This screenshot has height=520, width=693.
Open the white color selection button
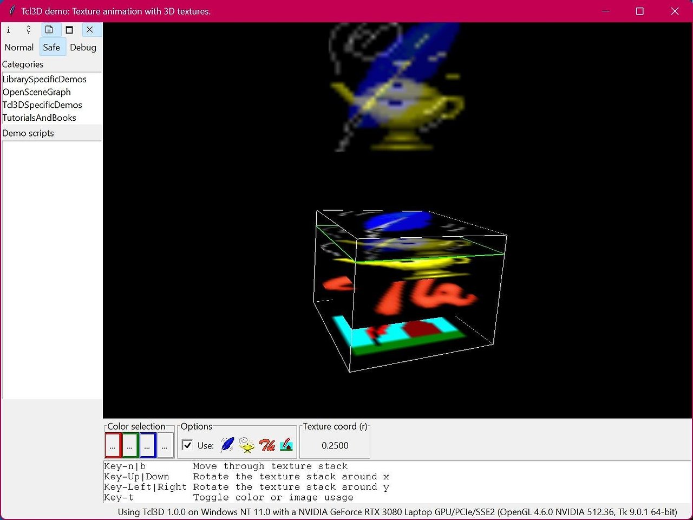165,445
